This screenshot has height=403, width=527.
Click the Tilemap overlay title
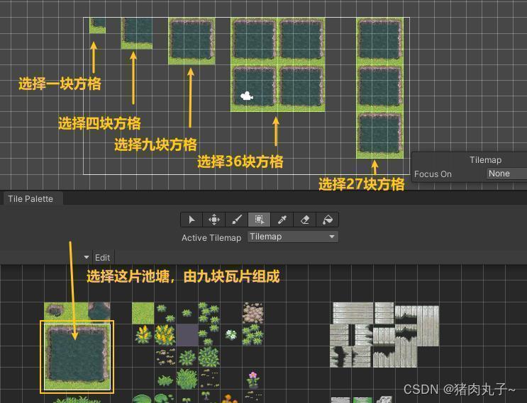pos(485,160)
